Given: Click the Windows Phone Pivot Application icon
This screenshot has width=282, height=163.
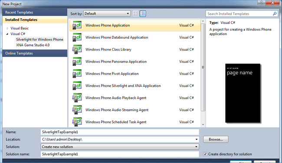Looking at the screenshot, I should [77, 74].
